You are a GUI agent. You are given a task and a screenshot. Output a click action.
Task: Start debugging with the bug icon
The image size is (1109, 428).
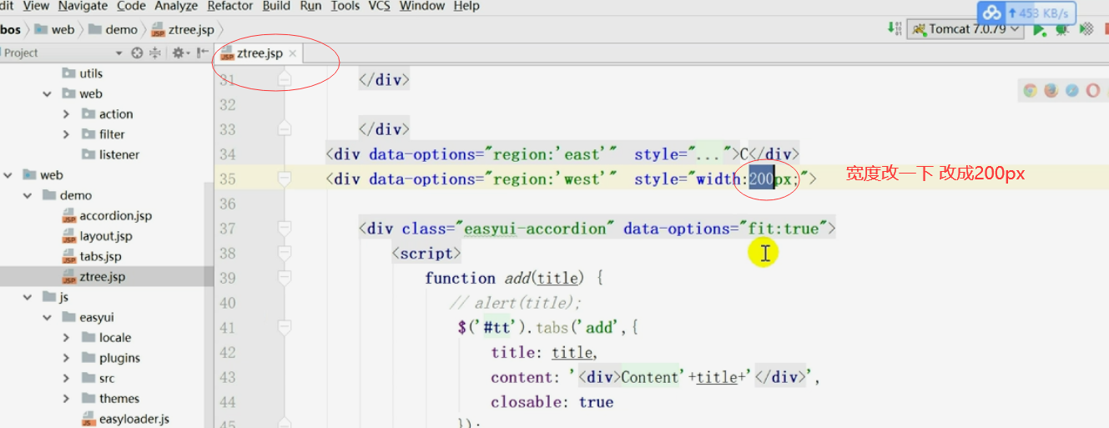pyautogui.click(x=1062, y=29)
